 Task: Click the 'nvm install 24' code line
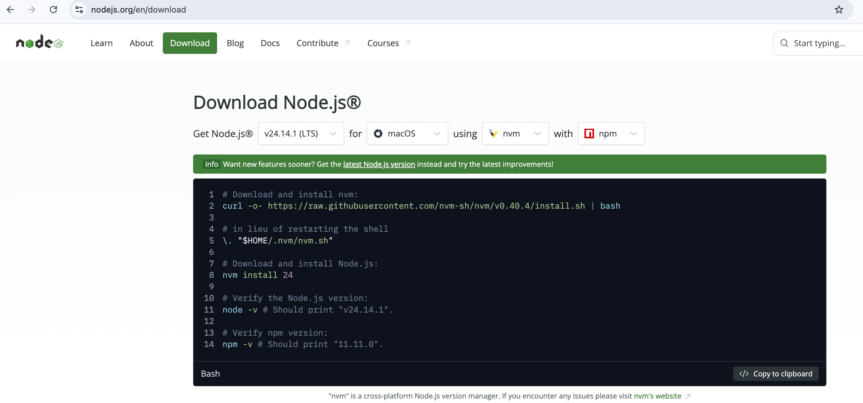258,275
